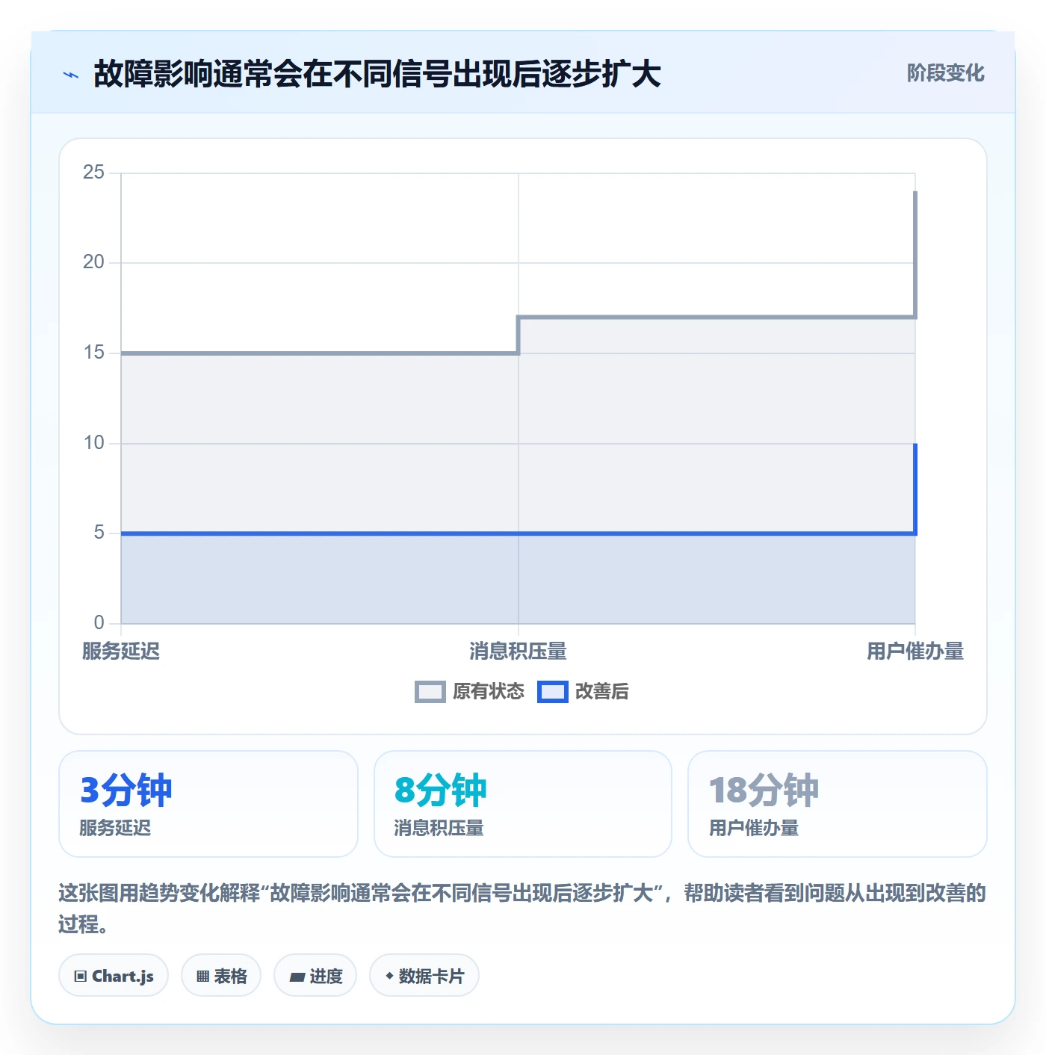Screen dimensions: 1046x1055
Task: Click the 消息积压量 x-axis label
Action: [x=518, y=652]
